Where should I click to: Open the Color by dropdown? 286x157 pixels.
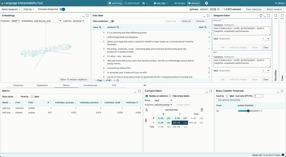29,9
